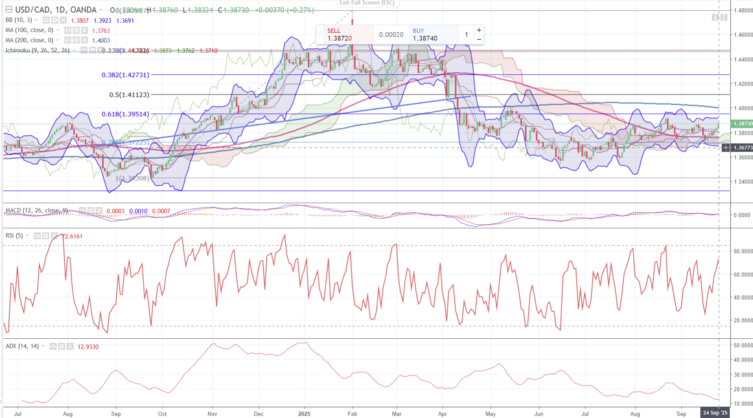Screen dimensions: 753x418
Task: Click the 0.618(1.39514) Fibonacci level label
Action: [125, 114]
